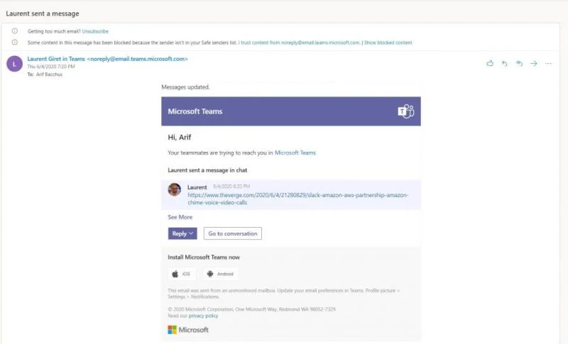Click Laurent sent a message in chat text
This screenshot has height=344, width=568.
point(207,170)
